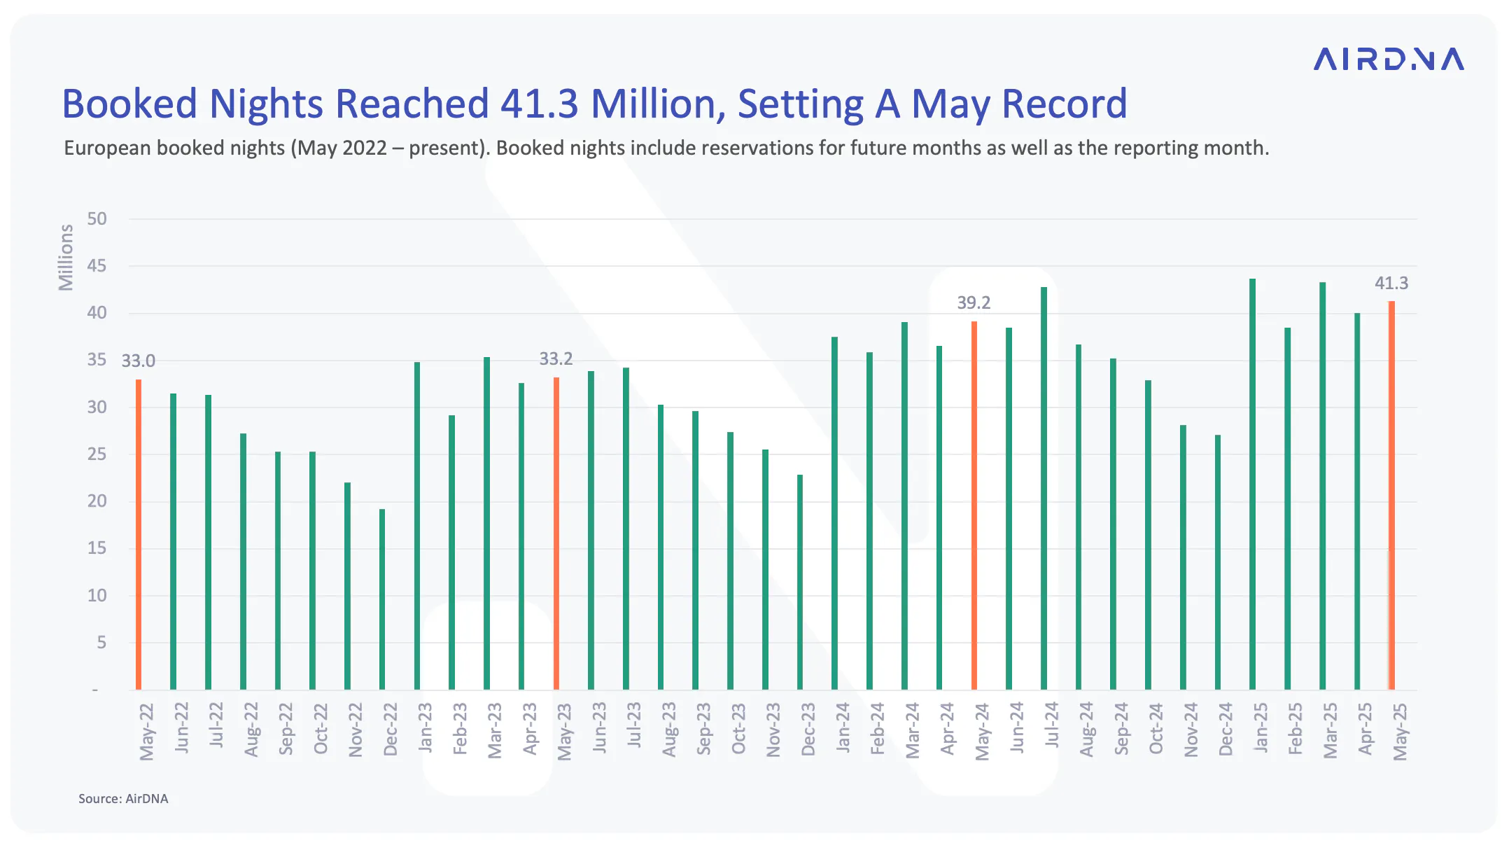
Task: Click the 'Jan-25' x-axis label
Action: click(x=1261, y=728)
